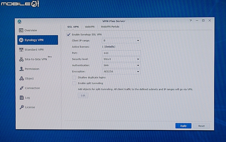Viewport: 226px width, 142px height.
Task: Open the License section
Action: click(30, 107)
